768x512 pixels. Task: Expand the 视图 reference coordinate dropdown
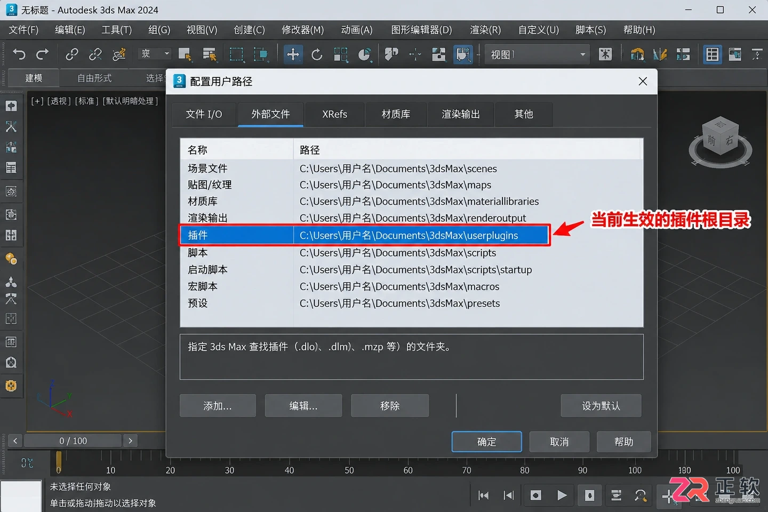click(537, 54)
